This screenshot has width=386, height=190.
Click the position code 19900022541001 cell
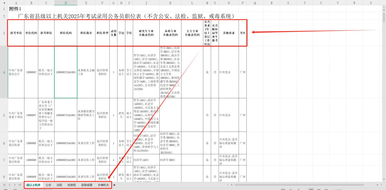66,72
